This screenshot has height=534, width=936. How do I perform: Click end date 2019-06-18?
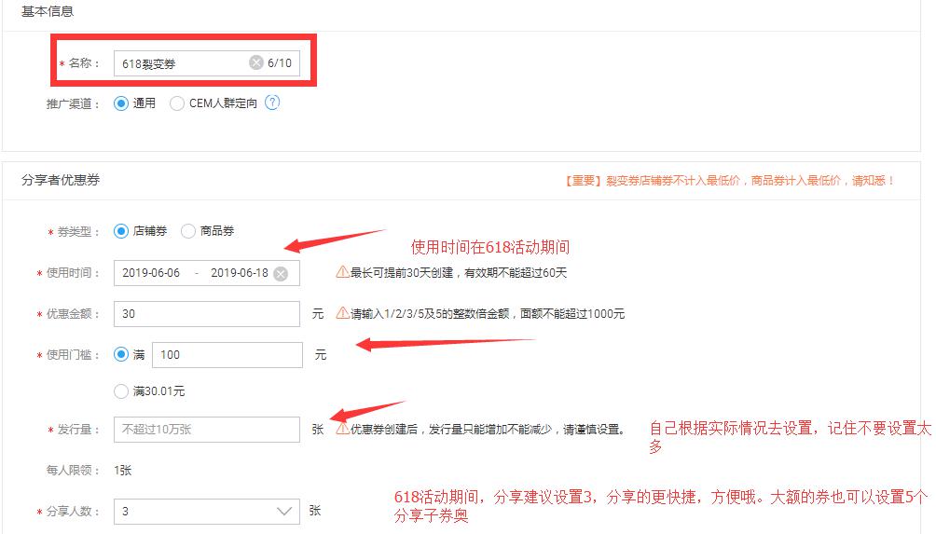coord(240,273)
